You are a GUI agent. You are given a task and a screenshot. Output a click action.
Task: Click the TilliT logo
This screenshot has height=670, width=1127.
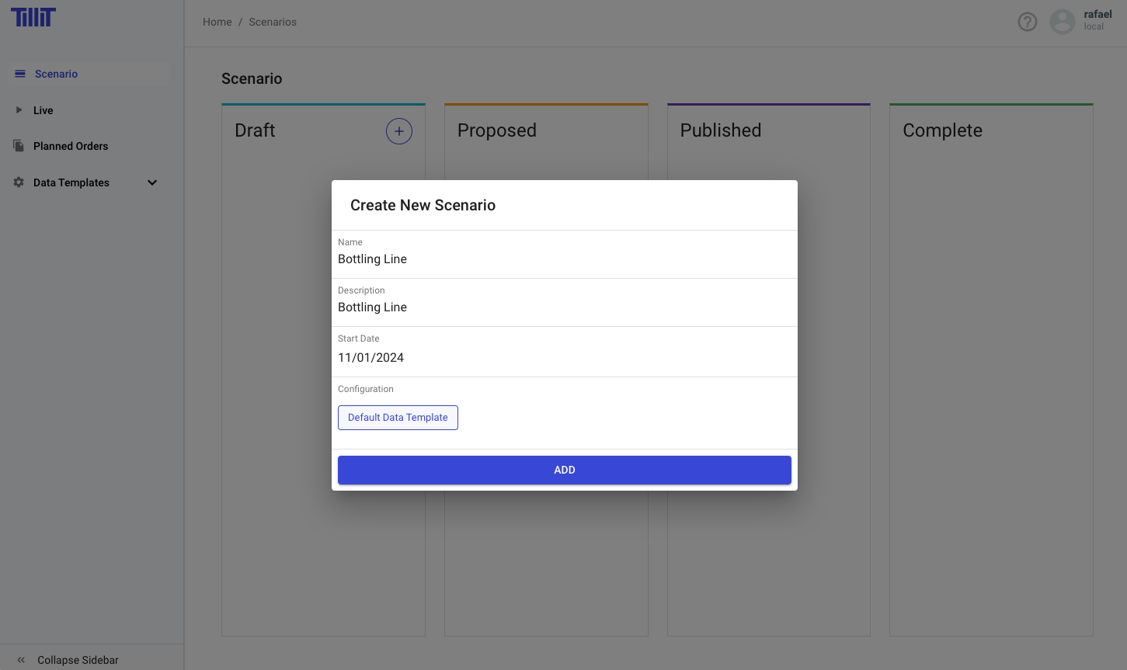point(33,17)
